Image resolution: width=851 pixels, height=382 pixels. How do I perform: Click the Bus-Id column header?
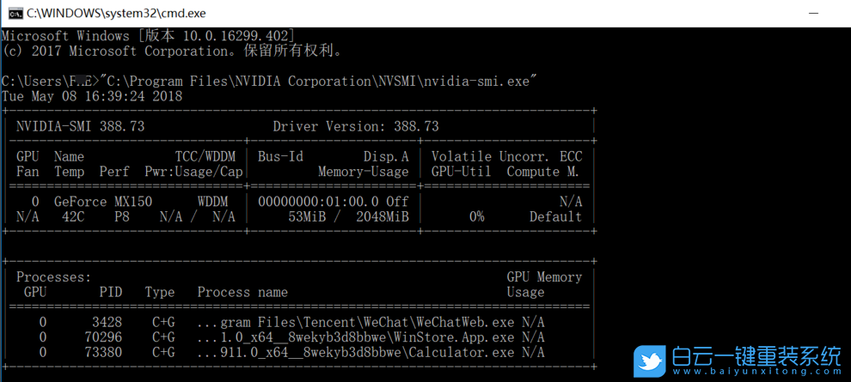click(280, 157)
